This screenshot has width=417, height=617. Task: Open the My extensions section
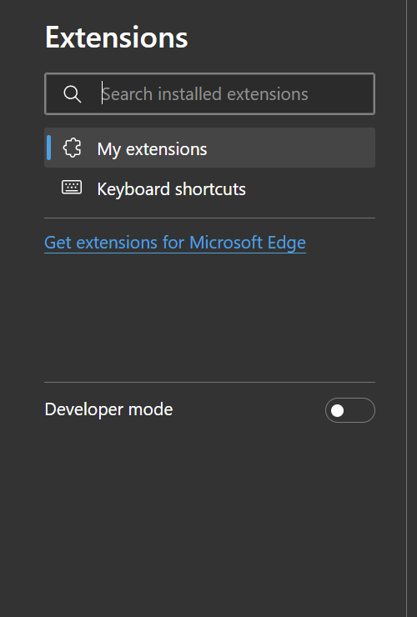tap(152, 149)
